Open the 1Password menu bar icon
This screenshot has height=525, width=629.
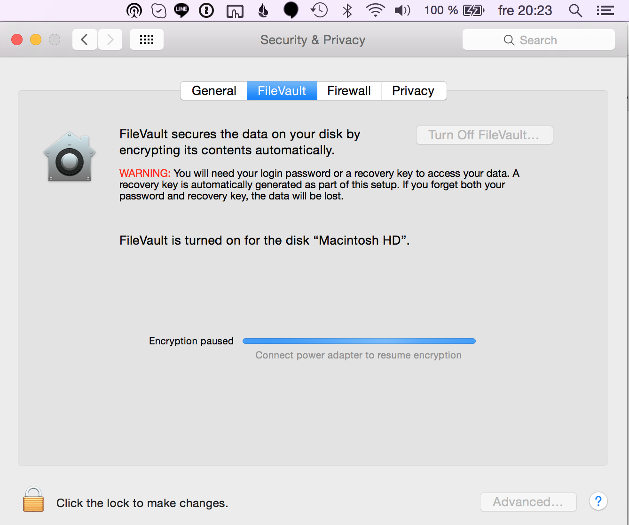click(x=206, y=10)
